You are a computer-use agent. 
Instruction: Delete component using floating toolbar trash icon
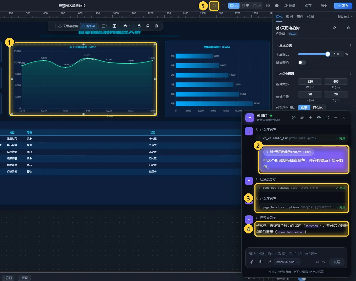156,26
